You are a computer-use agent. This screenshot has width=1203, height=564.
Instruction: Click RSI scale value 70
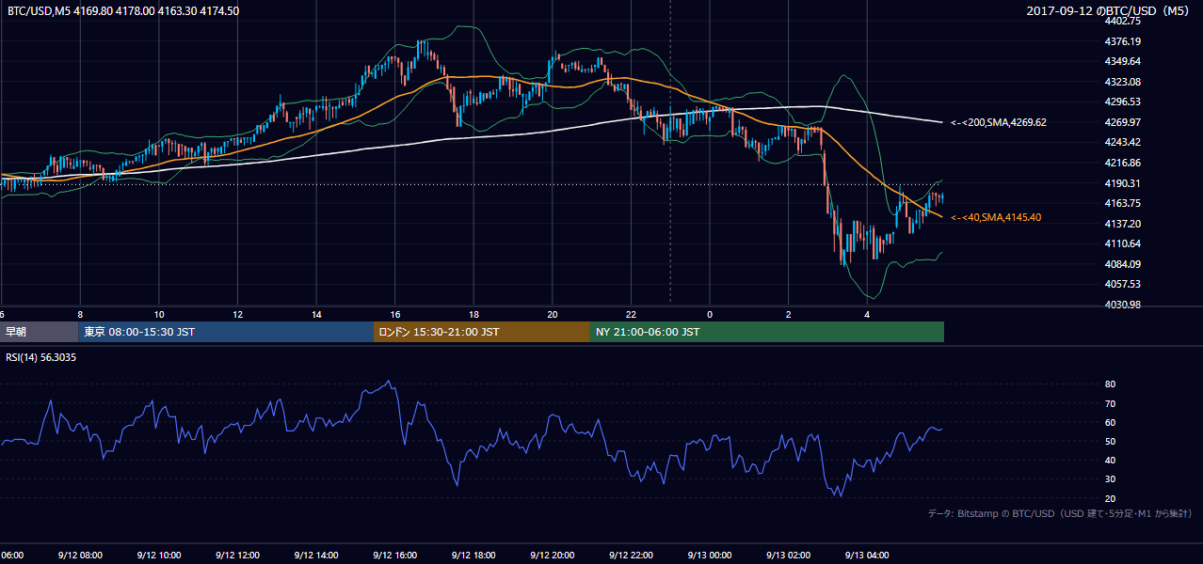pyautogui.click(x=1110, y=403)
